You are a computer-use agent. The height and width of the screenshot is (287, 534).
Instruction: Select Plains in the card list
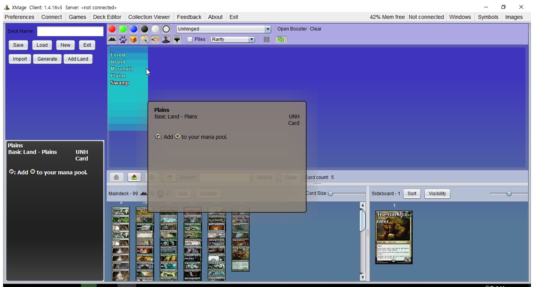118,76
